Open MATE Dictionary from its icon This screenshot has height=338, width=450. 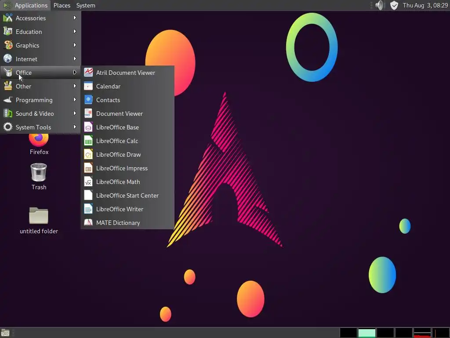(88, 223)
